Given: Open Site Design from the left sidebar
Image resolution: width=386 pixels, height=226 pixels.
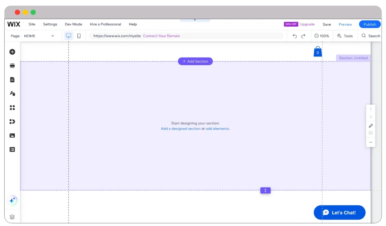Looking at the screenshot, I should (x=12, y=93).
